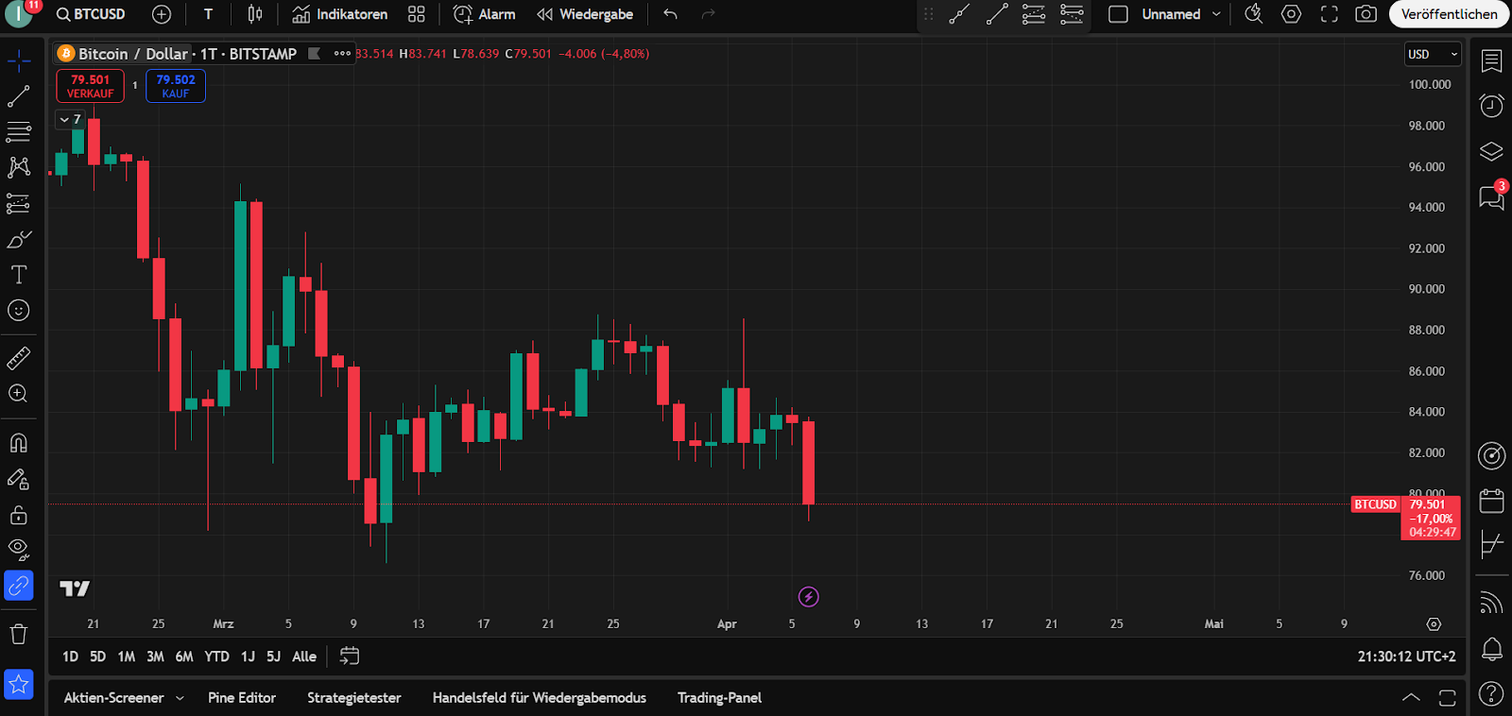The height and width of the screenshot is (716, 1512).
Task: Toggle the magnet mode
Action: [19, 443]
